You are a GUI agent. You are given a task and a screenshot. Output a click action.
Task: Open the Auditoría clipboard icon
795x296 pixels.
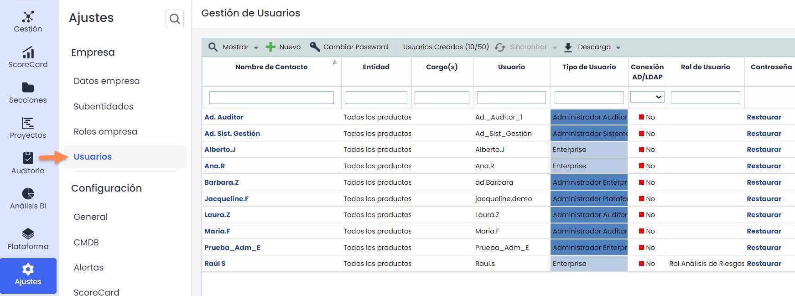coord(28,158)
